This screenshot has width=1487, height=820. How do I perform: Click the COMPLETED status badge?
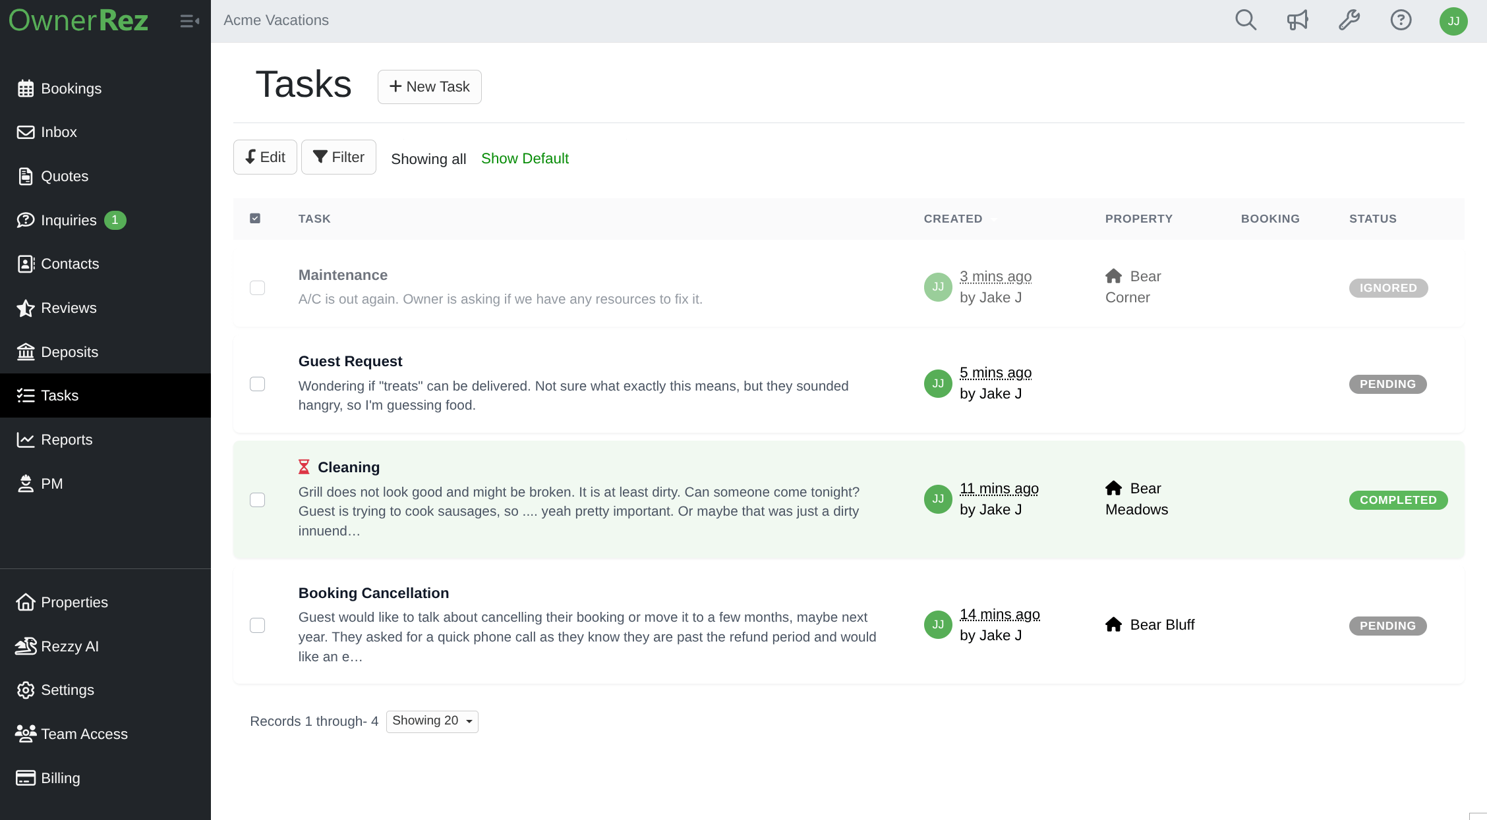point(1398,500)
